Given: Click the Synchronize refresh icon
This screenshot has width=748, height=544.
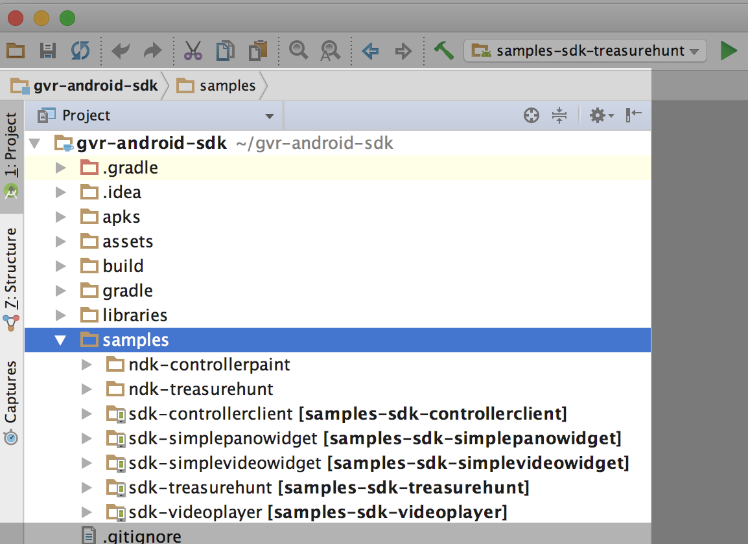Looking at the screenshot, I should [80, 50].
